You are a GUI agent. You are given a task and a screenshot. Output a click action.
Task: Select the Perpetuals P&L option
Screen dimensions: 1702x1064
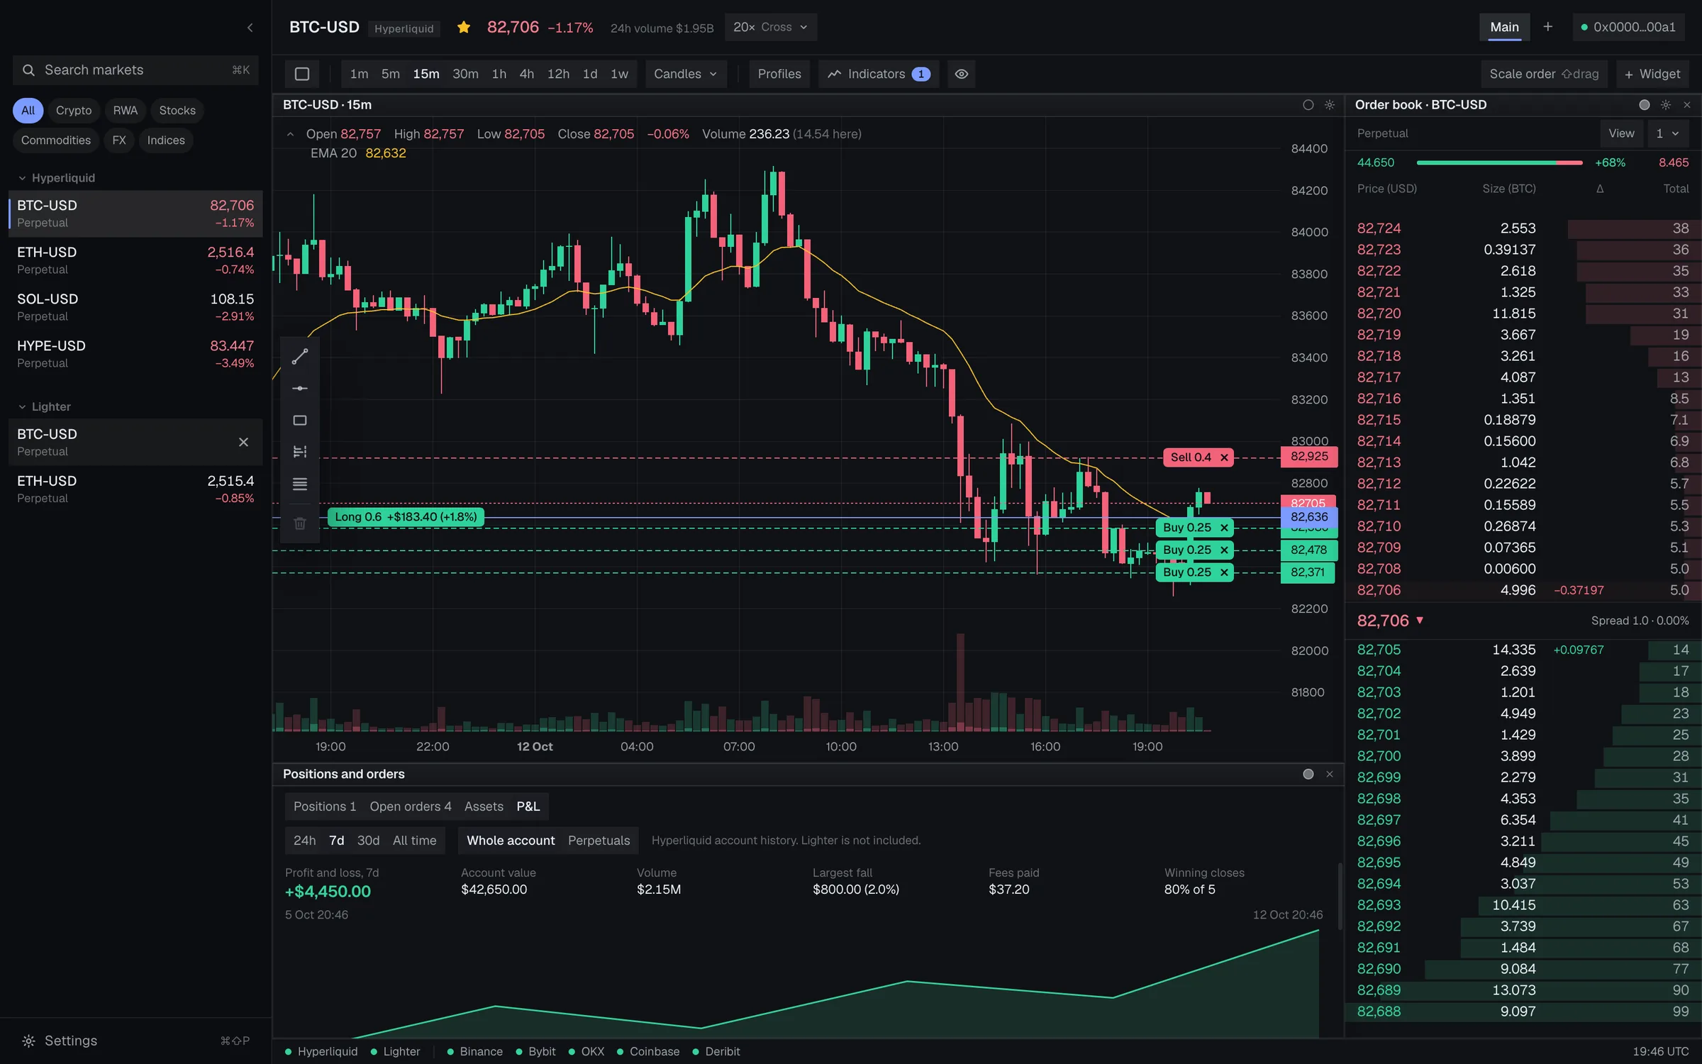(599, 841)
